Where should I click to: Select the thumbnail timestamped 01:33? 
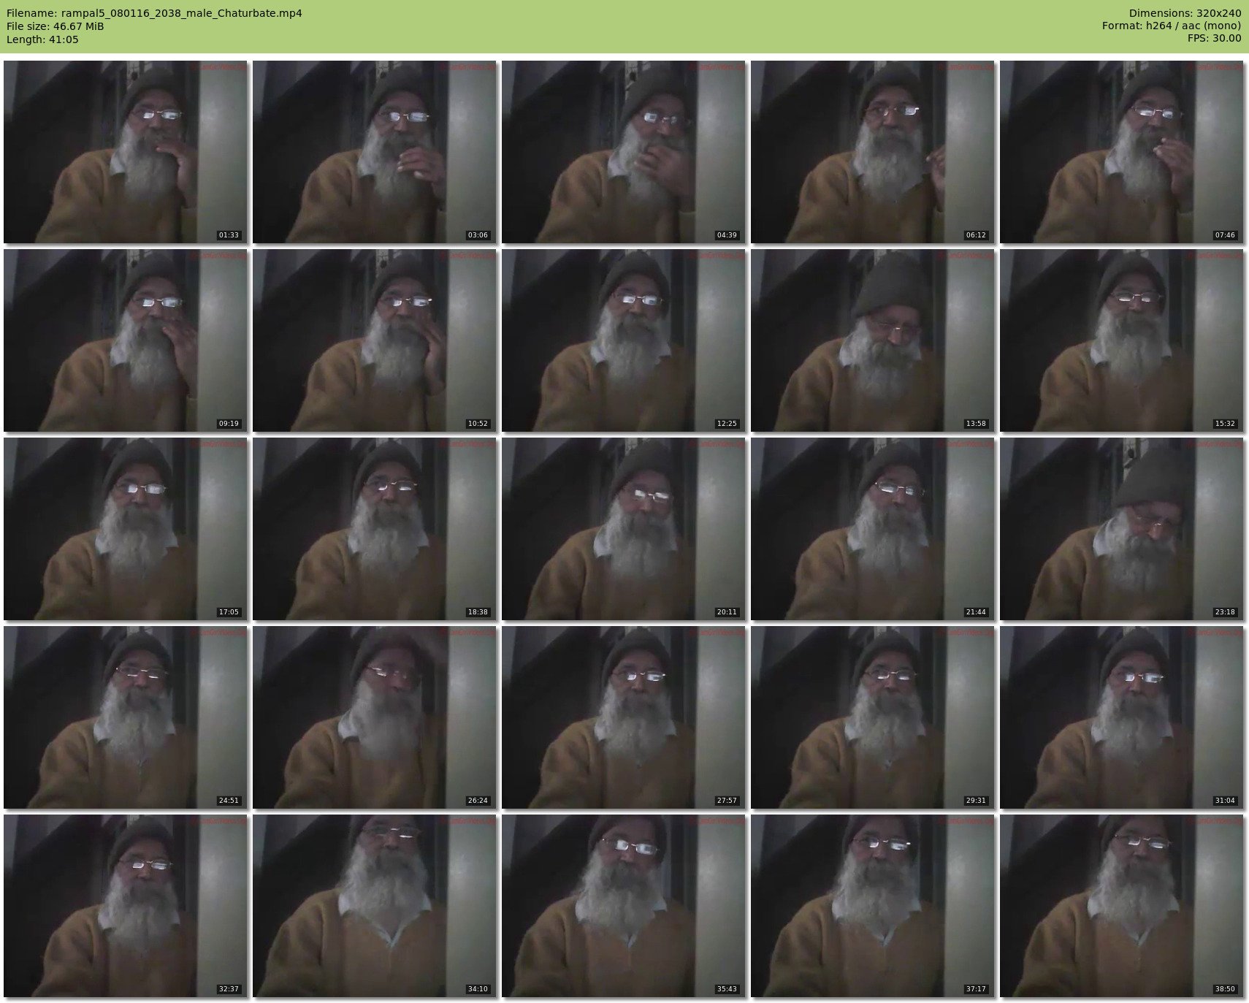pos(125,152)
